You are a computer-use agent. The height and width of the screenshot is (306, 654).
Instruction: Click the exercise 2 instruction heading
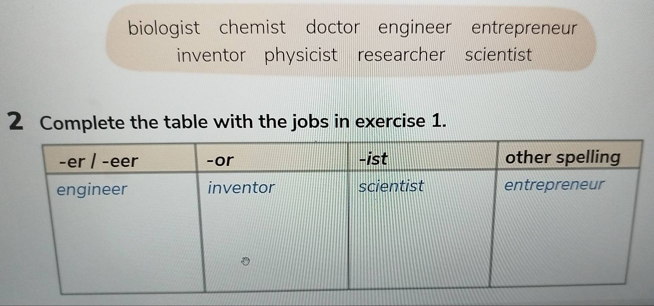[x=243, y=122]
